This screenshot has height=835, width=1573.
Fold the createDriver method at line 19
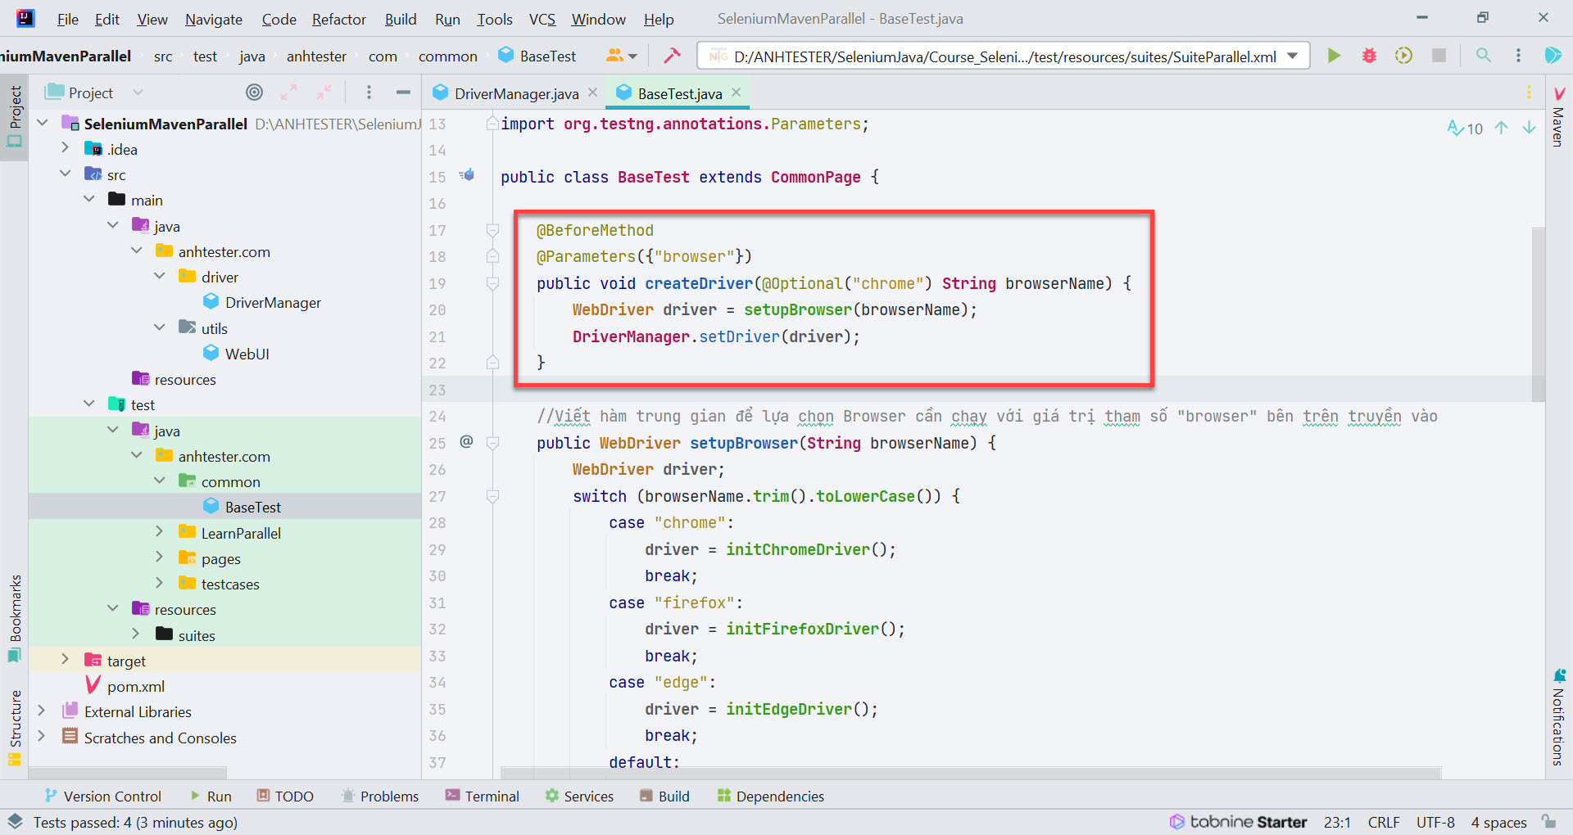tap(492, 283)
